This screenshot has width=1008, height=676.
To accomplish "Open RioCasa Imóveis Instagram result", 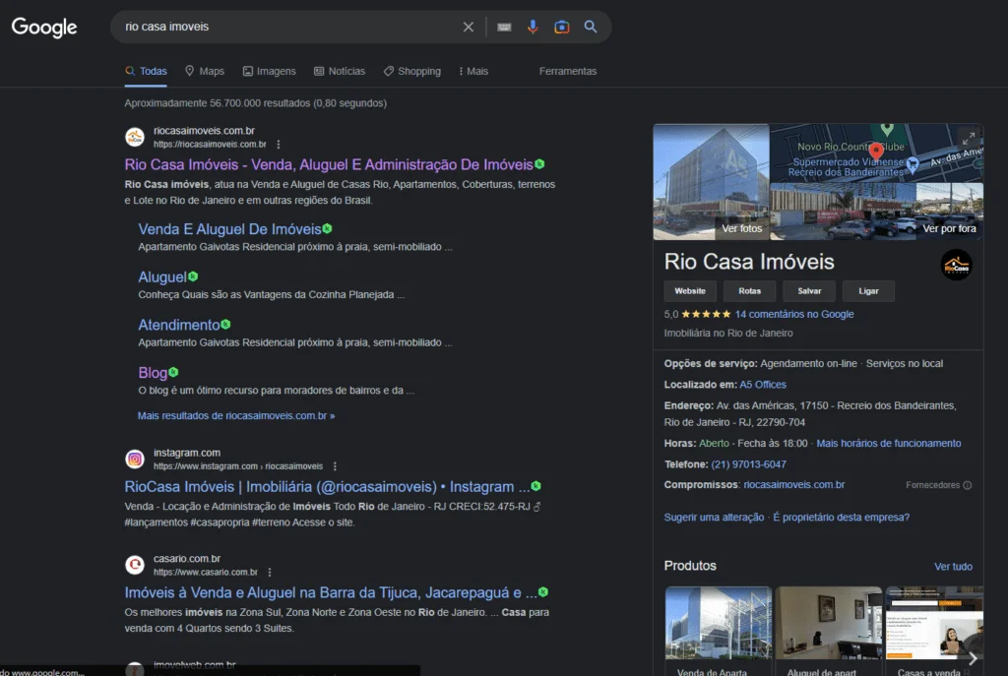I will click(327, 487).
